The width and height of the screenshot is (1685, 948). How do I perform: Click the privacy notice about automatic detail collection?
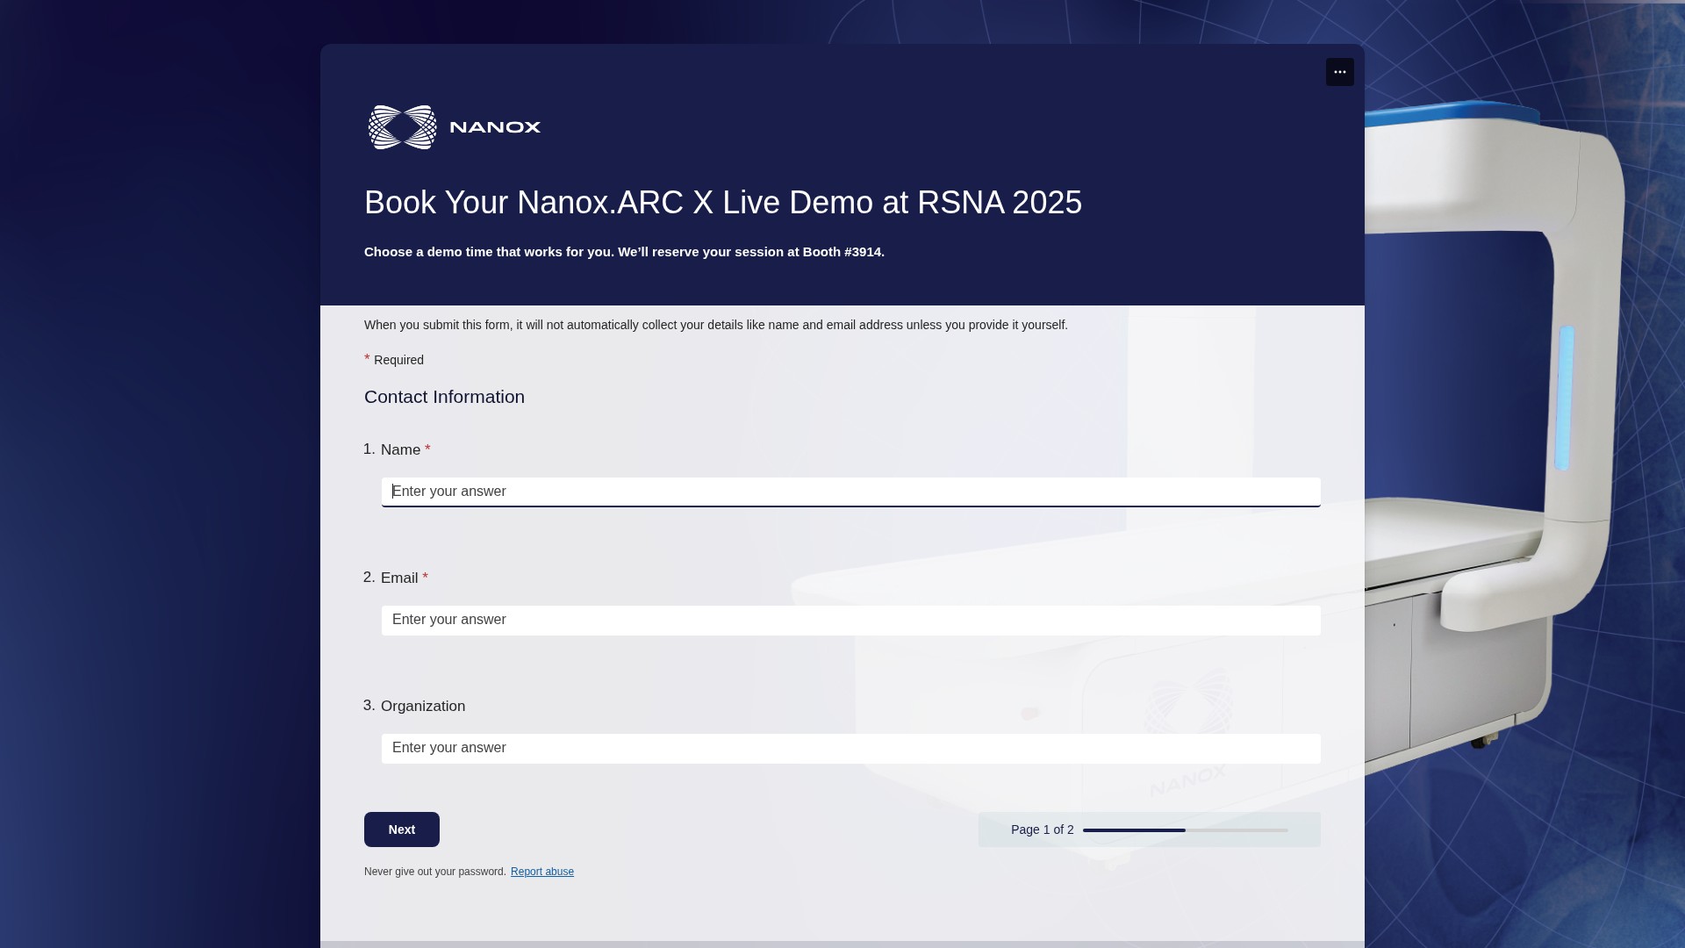[x=716, y=325]
